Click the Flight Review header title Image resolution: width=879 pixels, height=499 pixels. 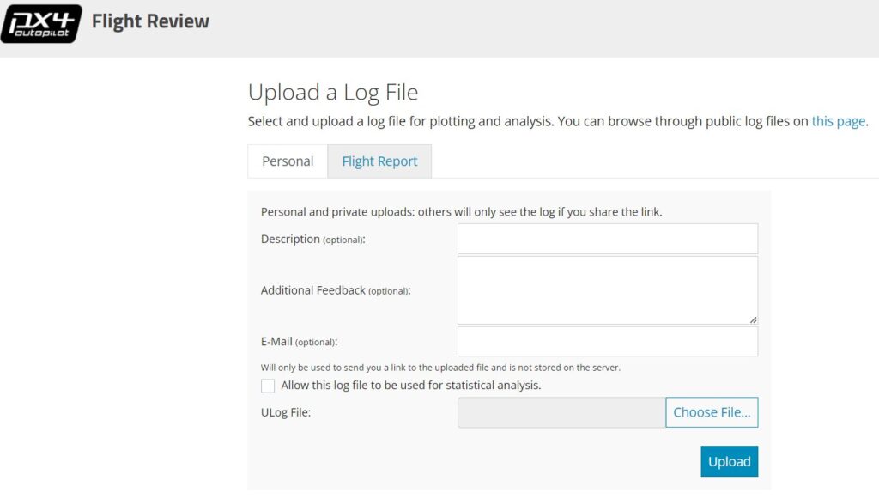tap(150, 21)
